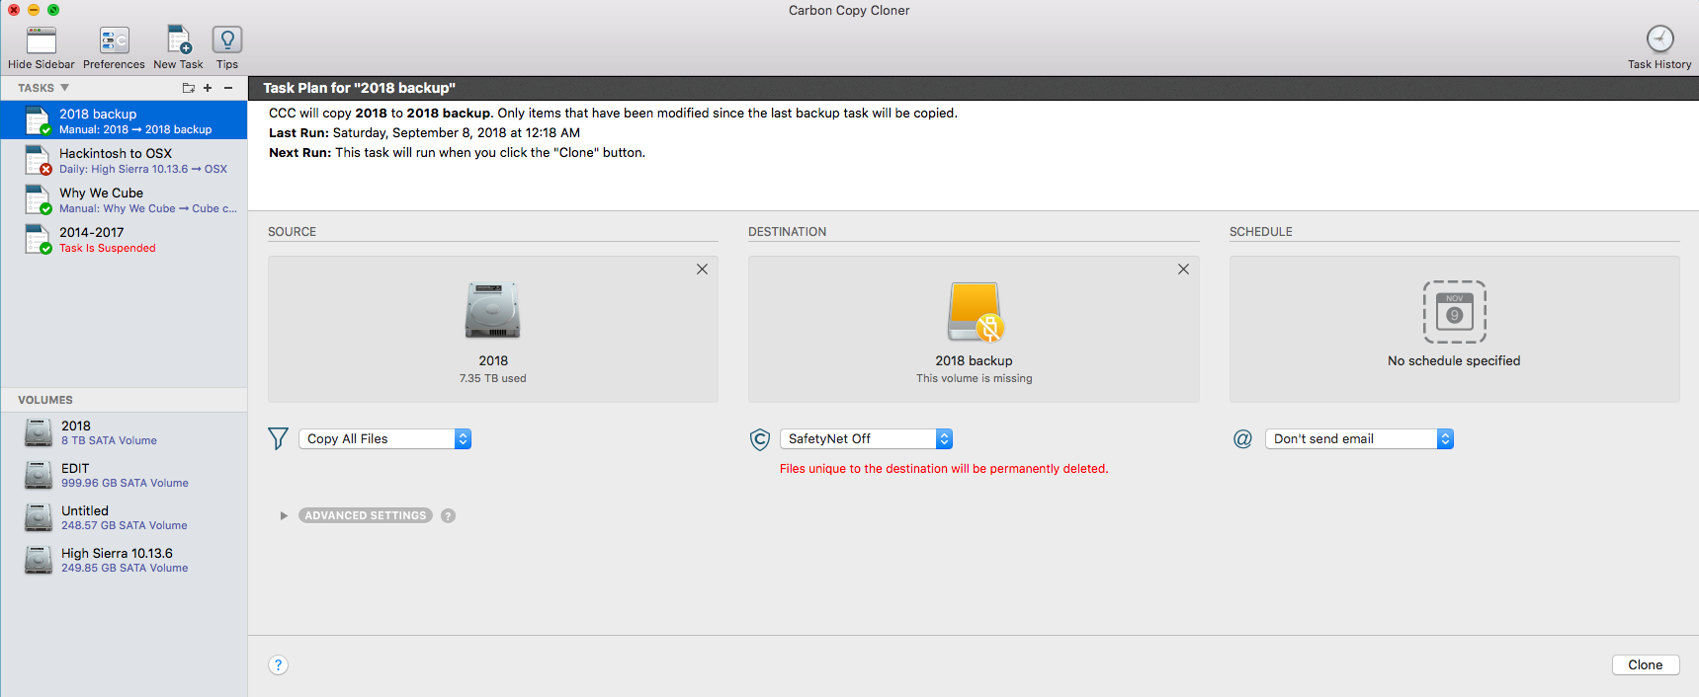This screenshot has width=1699, height=697.
Task: Click the Why We Cube task icon
Action: [x=38, y=199]
